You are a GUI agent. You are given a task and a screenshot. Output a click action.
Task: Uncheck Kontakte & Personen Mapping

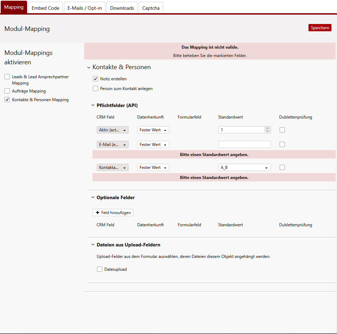7,100
